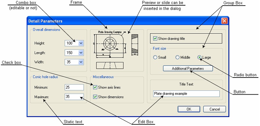Click the Additional Parameters button
260x126 pixels.
188,69
